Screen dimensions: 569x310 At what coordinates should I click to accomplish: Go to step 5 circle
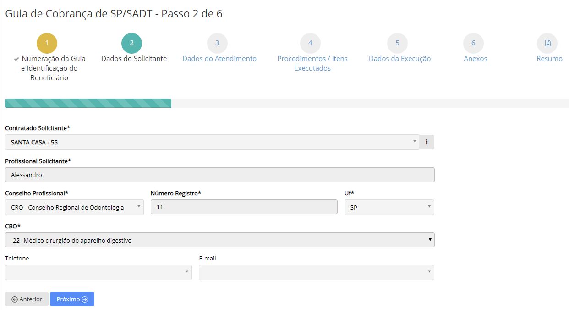click(x=397, y=44)
